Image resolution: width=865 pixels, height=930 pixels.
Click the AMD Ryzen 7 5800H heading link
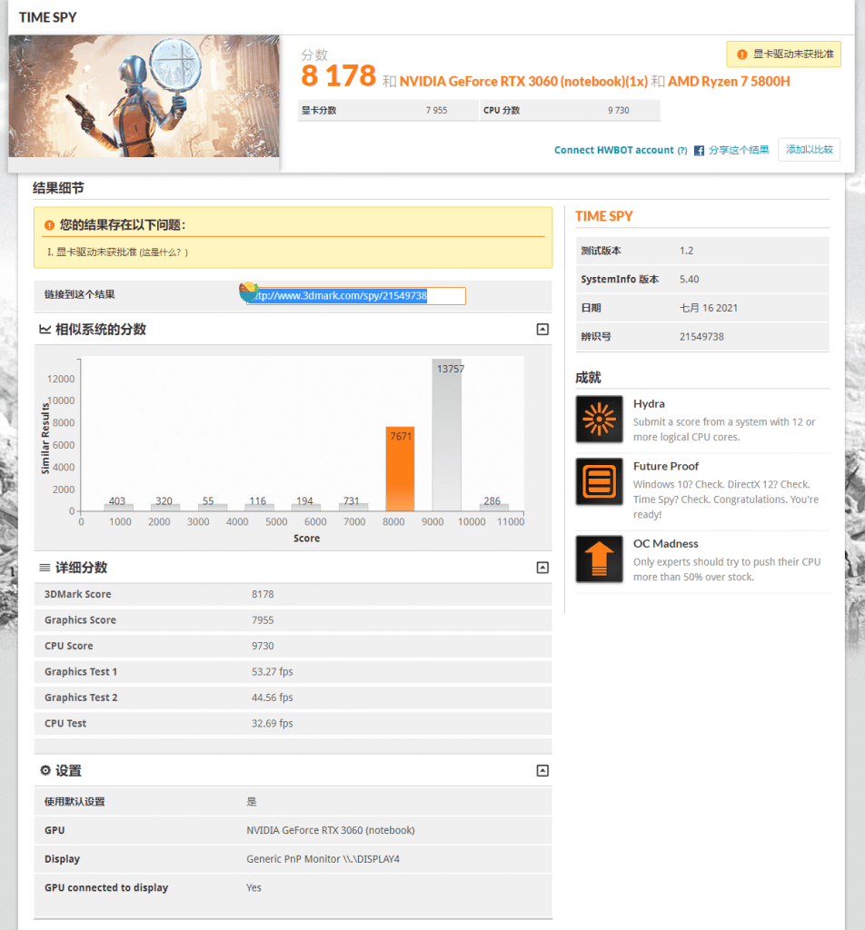tap(729, 81)
